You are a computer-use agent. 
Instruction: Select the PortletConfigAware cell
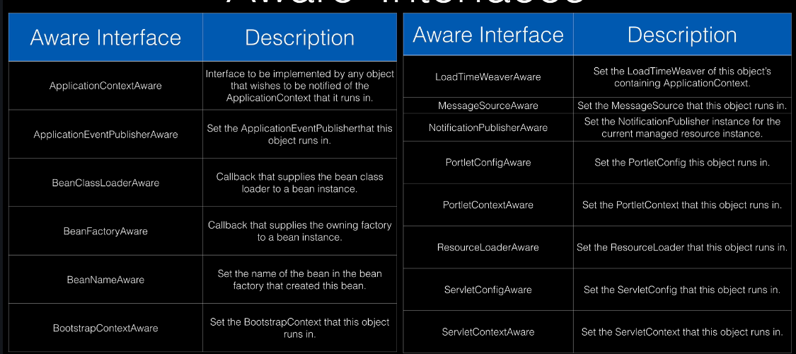pos(488,163)
